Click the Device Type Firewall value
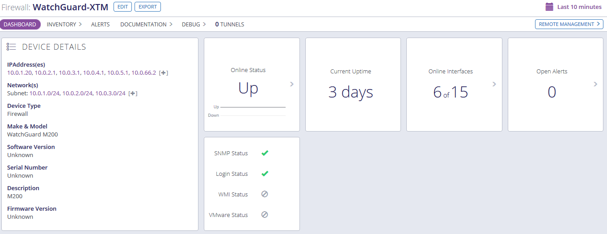This screenshot has height=234, width=607. (18, 114)
